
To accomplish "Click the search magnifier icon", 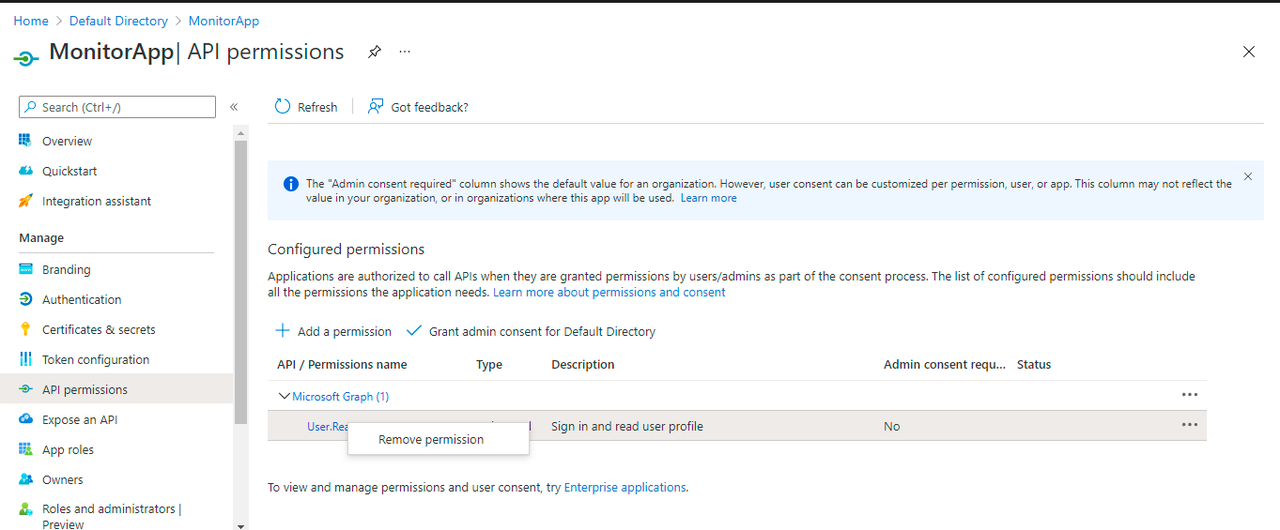I will pyautogui.click(x=31, y=107).
